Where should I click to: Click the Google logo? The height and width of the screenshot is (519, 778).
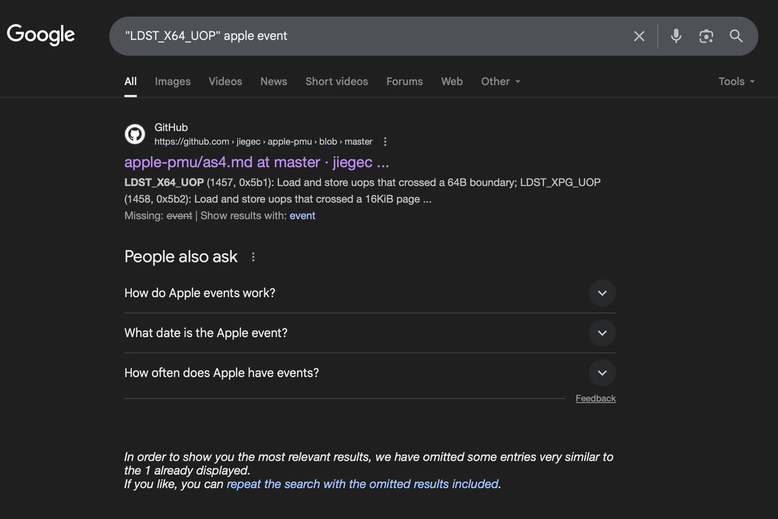click(41, 34)
